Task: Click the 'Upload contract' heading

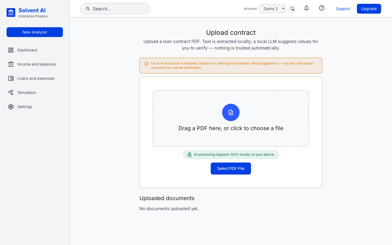Action: [x=231, y=33]
